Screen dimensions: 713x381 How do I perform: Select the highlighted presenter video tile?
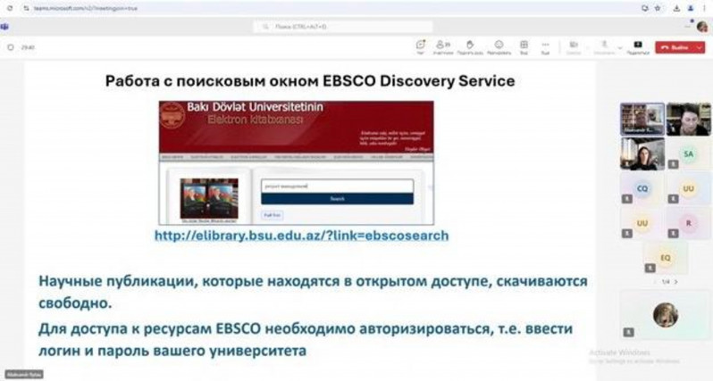pos(642,119)
